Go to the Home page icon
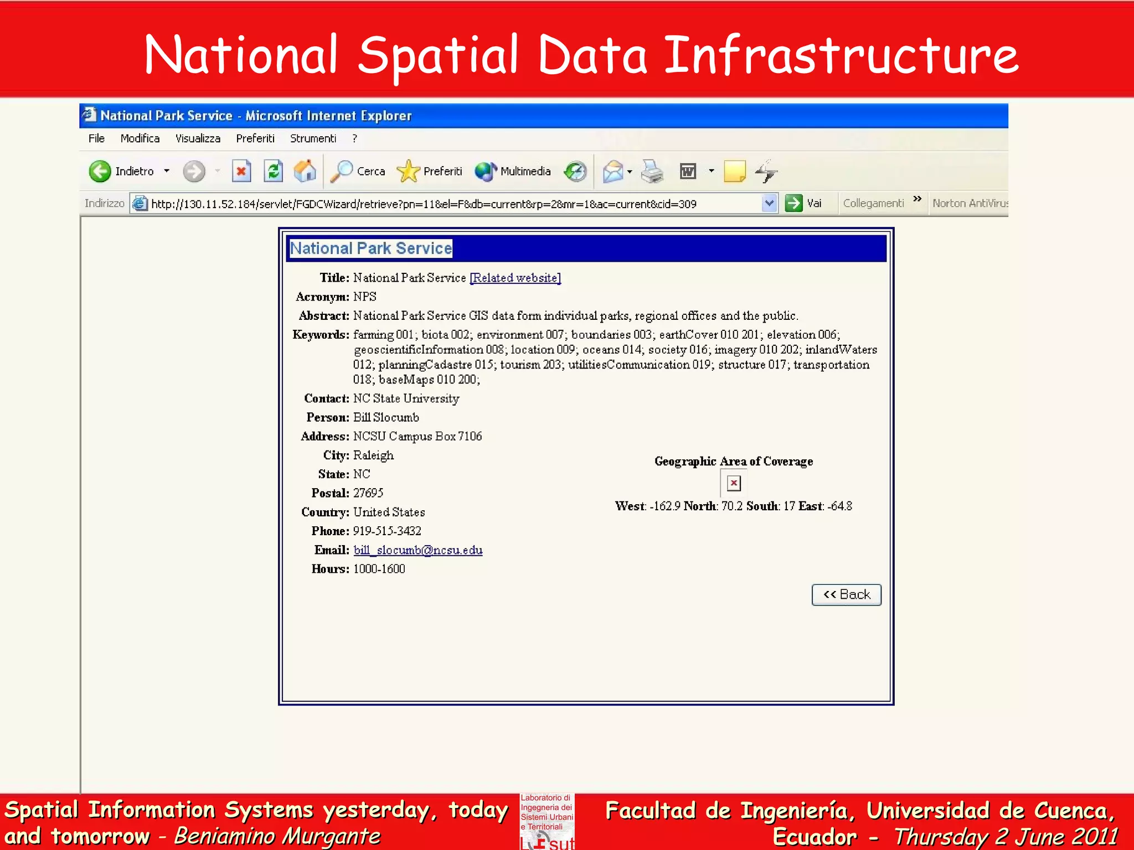 click(305, 171)
